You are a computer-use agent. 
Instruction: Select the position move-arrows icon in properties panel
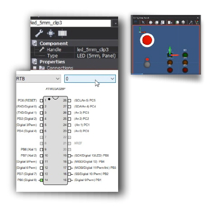tap(51, 33)
